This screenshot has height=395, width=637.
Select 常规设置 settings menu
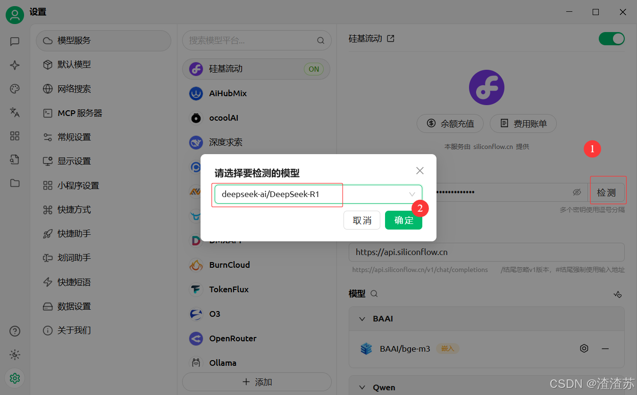click(103, 137)
